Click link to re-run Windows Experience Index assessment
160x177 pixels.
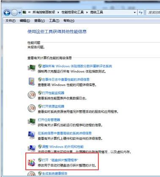click(77, 66)
